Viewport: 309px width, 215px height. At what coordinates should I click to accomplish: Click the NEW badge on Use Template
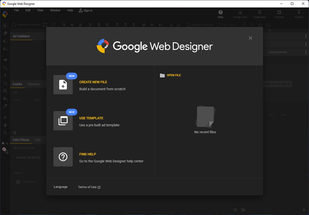pyautogui.click(x=72, y=112)
